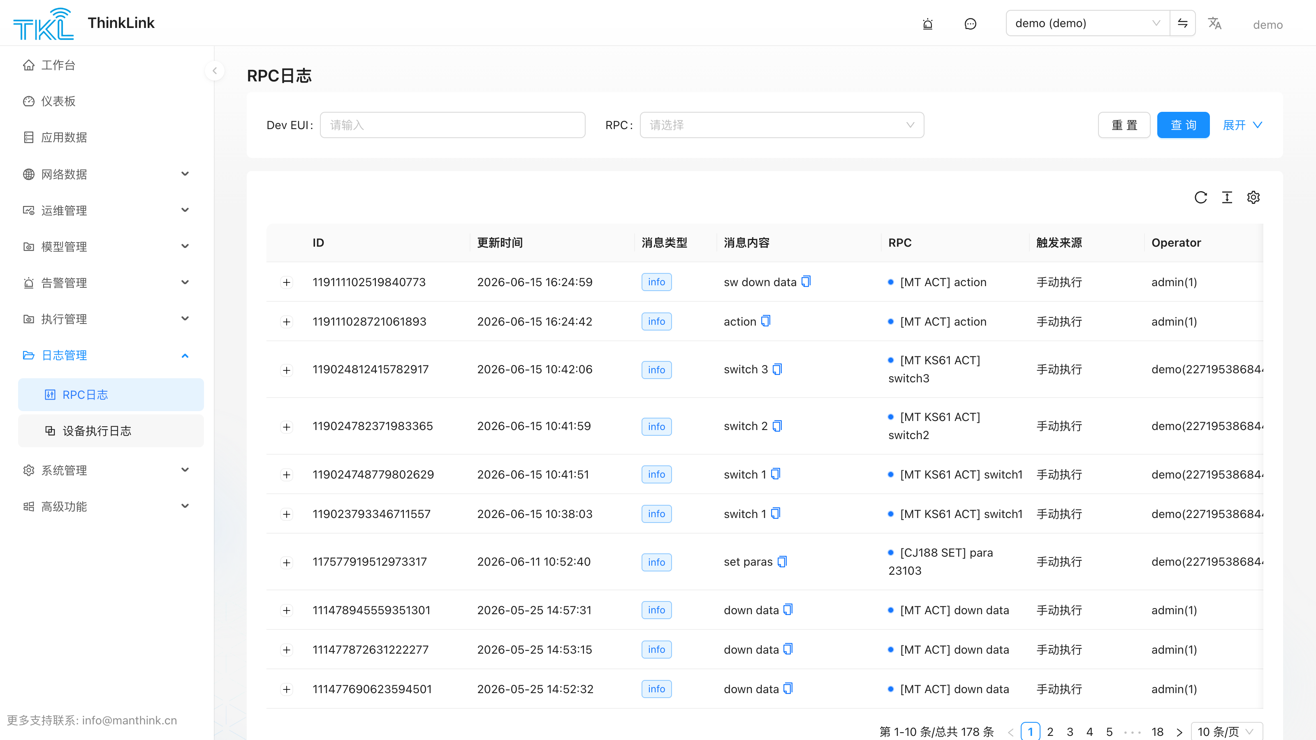Copy the 'set paras' message content

(x=783, y=561)
